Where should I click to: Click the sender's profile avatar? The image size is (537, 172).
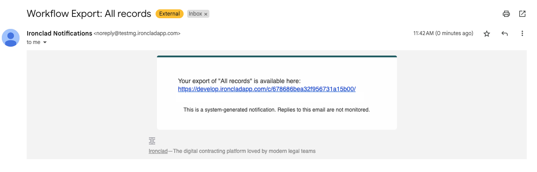[11, 38]
